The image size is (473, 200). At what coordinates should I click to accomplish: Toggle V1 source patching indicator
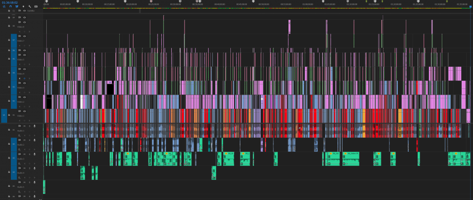point(4,115)
